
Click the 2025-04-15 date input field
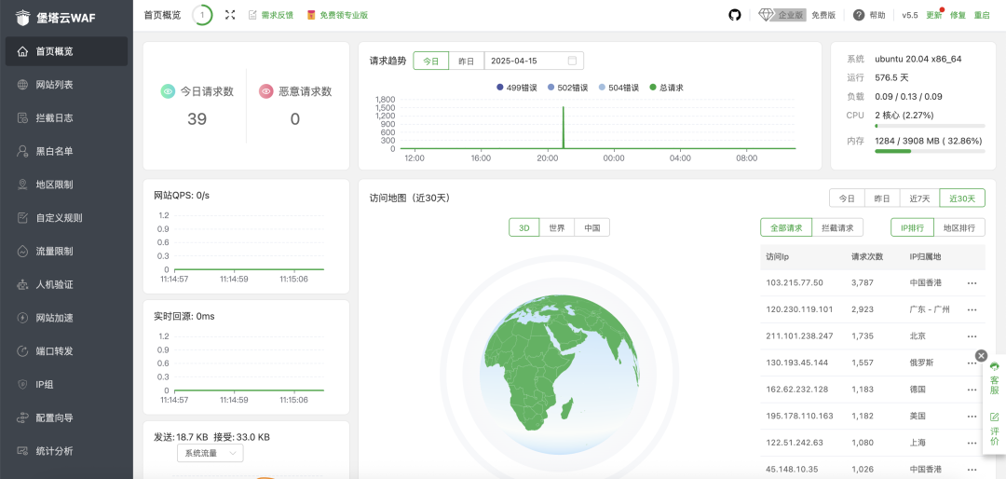pyautogui.click(x=526, y=61)
